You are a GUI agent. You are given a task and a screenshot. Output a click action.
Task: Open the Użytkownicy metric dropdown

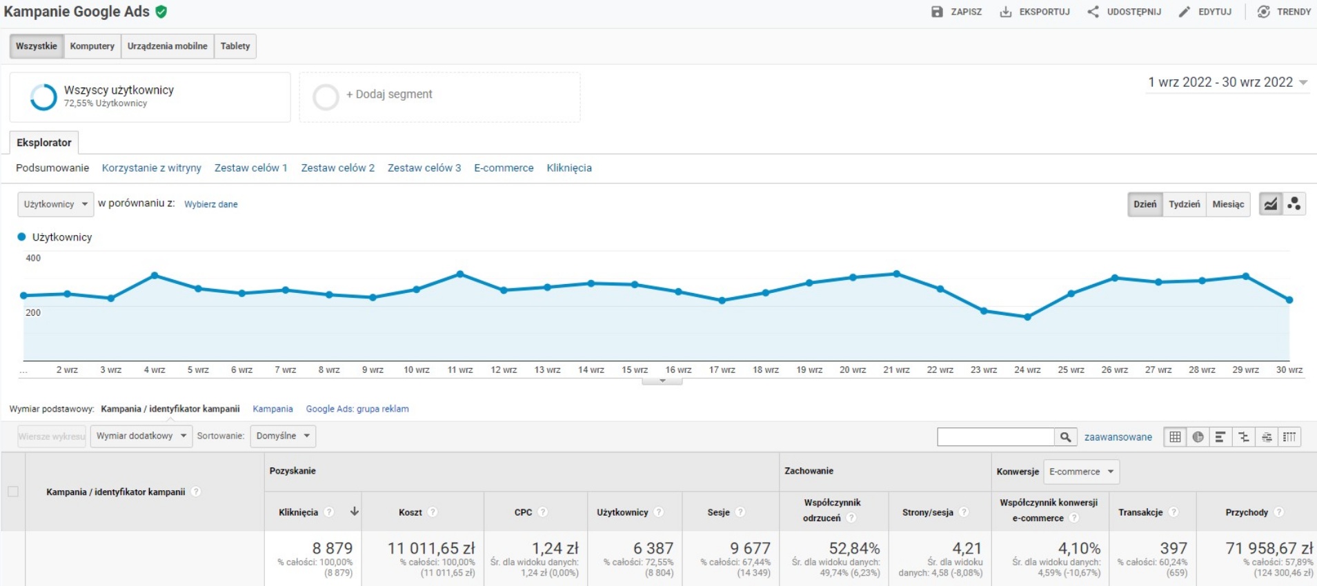[55, 204]
